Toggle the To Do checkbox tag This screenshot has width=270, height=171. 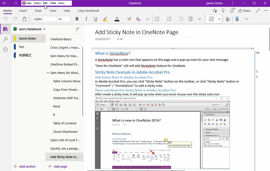(x=211, y=19)
